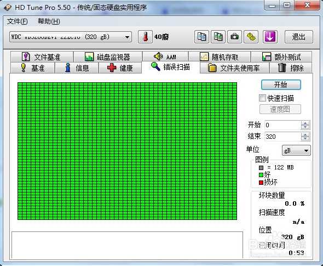Switch to the 磁盘监视器 tab

[108, 56]
